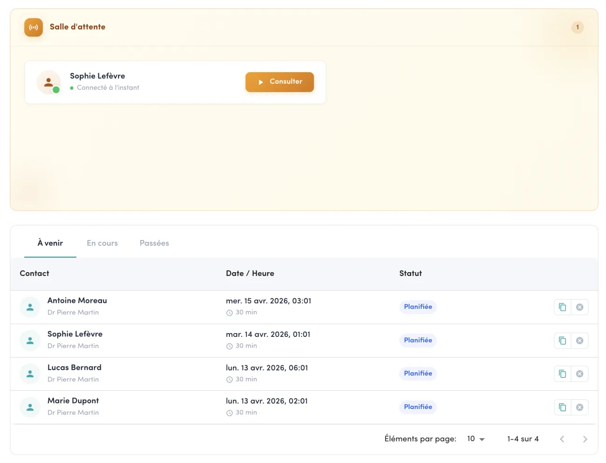Click Sophie Lefèvre name in the table
Screen dimensions: 606x463
pos(75,334)
